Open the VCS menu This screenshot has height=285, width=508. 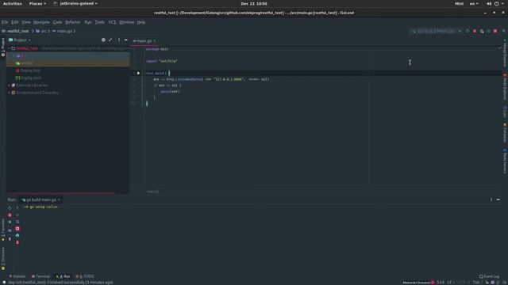click(x=112, y=22)
